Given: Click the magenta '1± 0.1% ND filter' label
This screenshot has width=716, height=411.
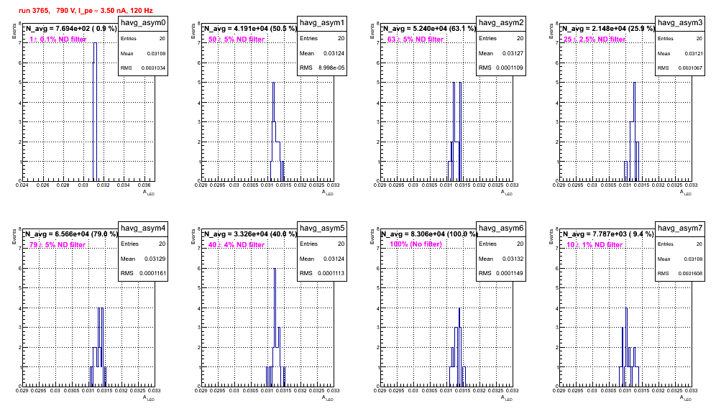Looking at the screenshot, I should click(58, 40).
